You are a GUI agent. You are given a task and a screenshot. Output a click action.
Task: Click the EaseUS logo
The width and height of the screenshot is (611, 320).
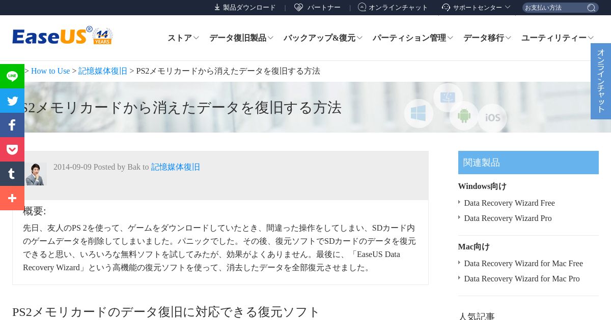52,36
